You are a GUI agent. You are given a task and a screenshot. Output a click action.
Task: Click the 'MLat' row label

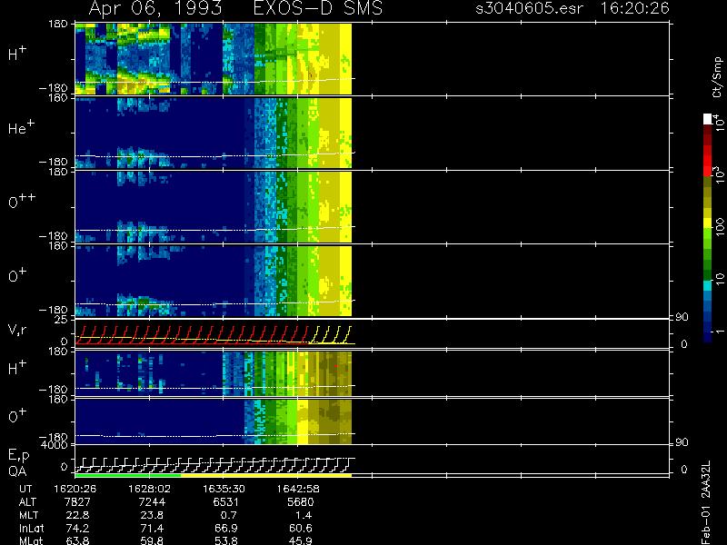31,540
